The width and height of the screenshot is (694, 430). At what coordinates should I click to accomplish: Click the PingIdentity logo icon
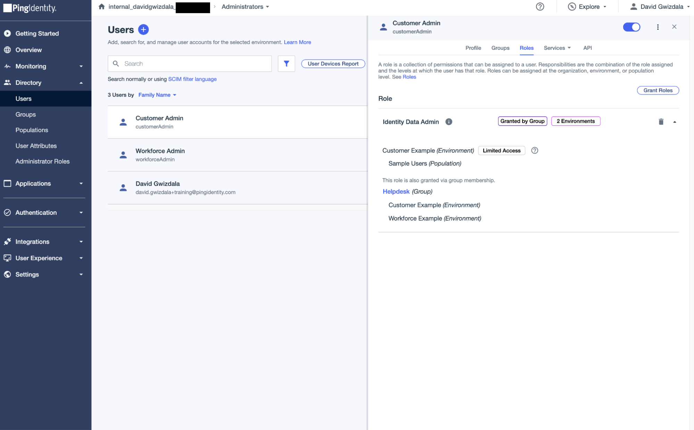tap(7, 7)
